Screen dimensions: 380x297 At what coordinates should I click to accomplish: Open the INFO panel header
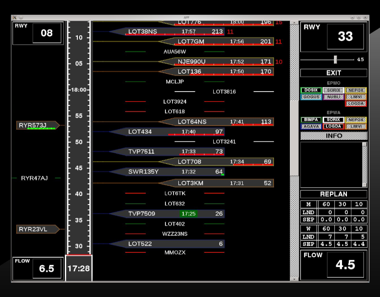pos(334,136)
